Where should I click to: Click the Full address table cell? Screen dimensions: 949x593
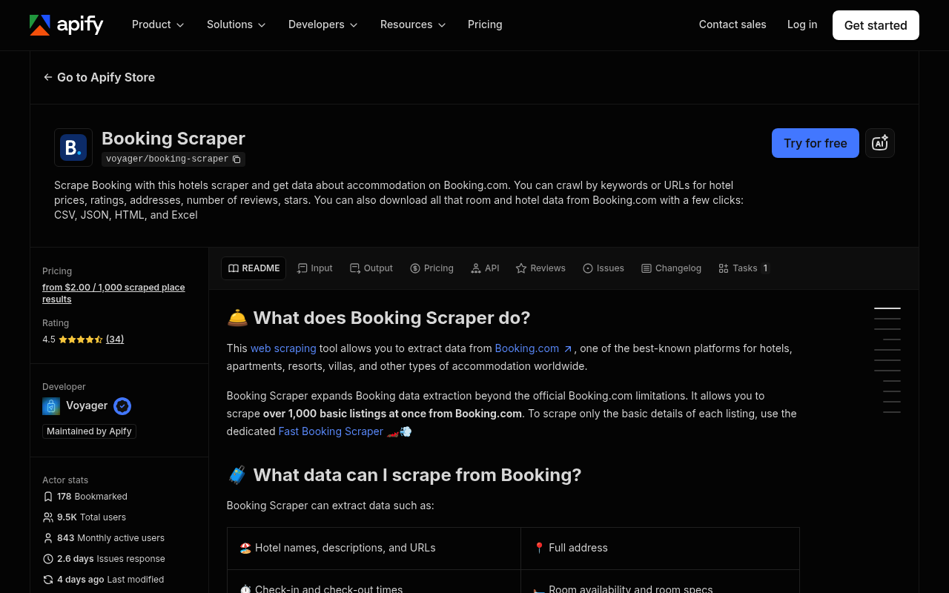[660, 549]
